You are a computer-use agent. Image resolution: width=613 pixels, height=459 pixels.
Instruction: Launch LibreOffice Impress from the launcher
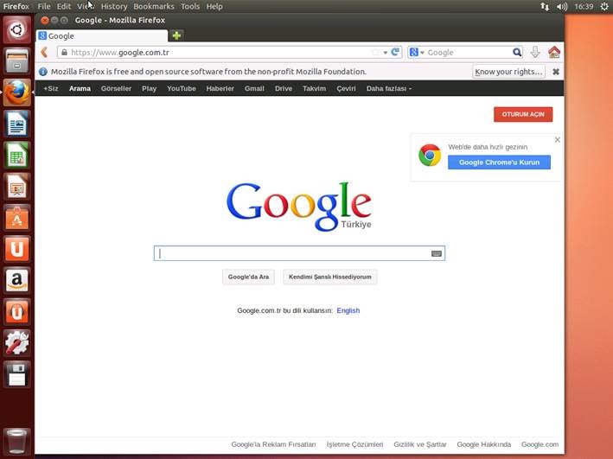pos(16,186)
